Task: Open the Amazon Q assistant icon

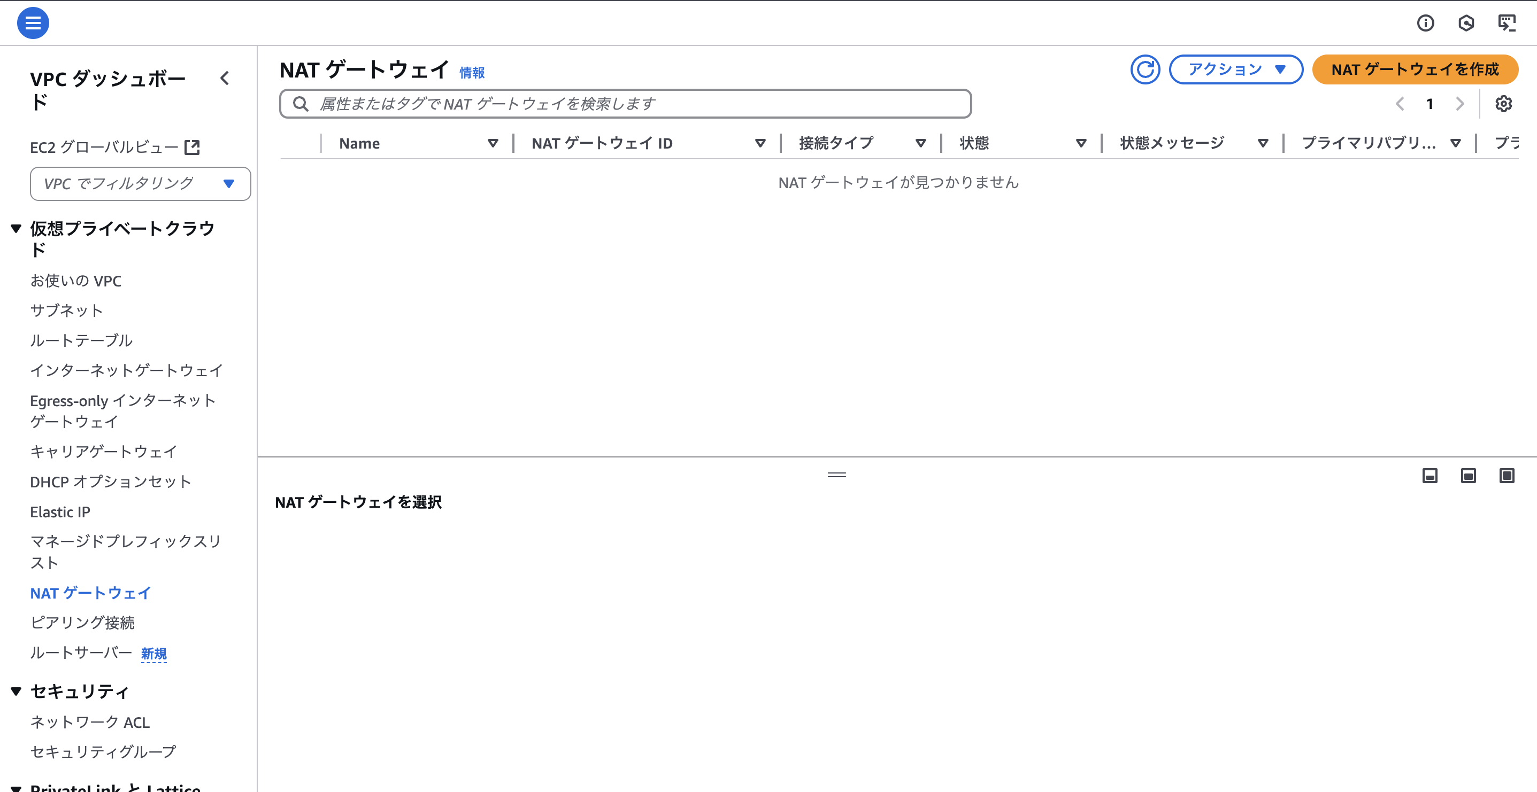Action: click(1467, 22)
